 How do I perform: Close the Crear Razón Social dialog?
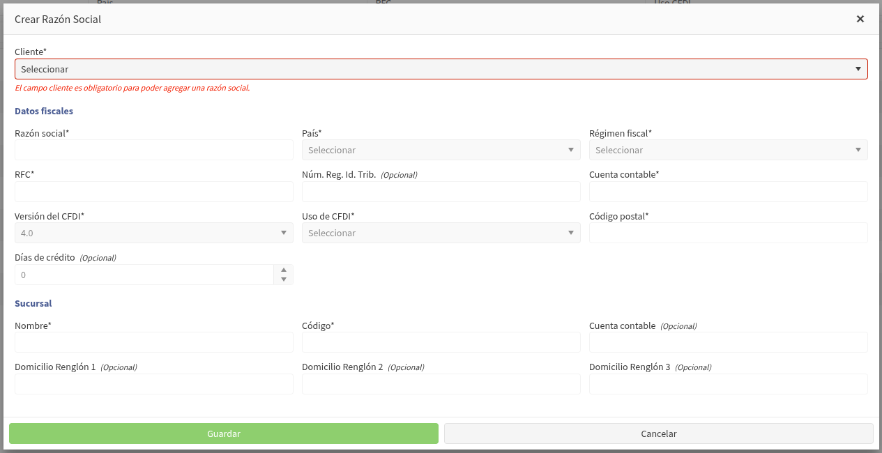click(860, 19)
